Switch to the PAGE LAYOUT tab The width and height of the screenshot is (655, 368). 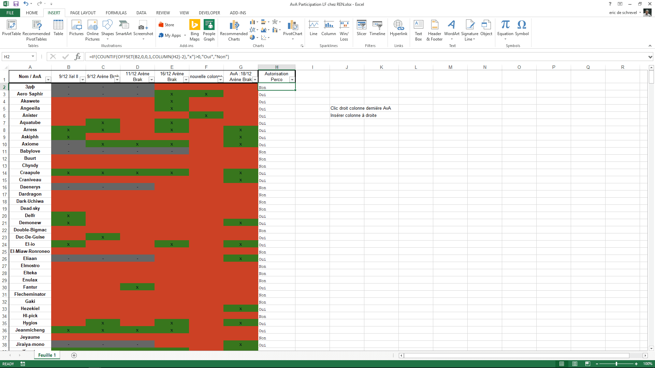83,13
